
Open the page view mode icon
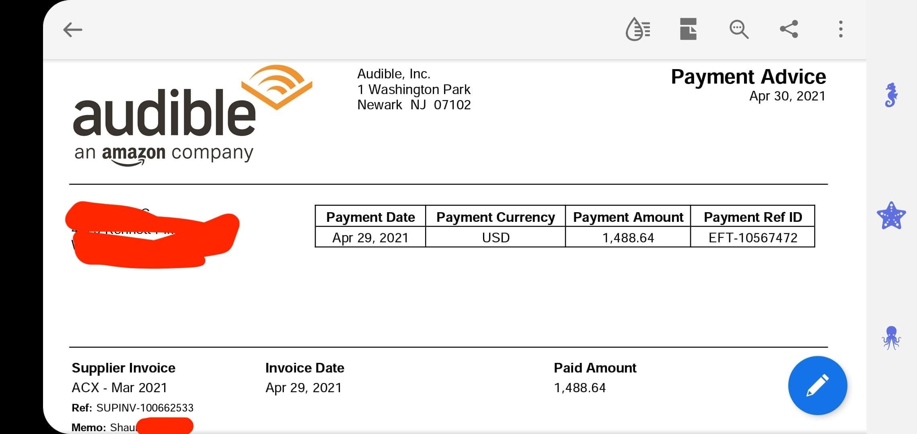pos(688,29)
